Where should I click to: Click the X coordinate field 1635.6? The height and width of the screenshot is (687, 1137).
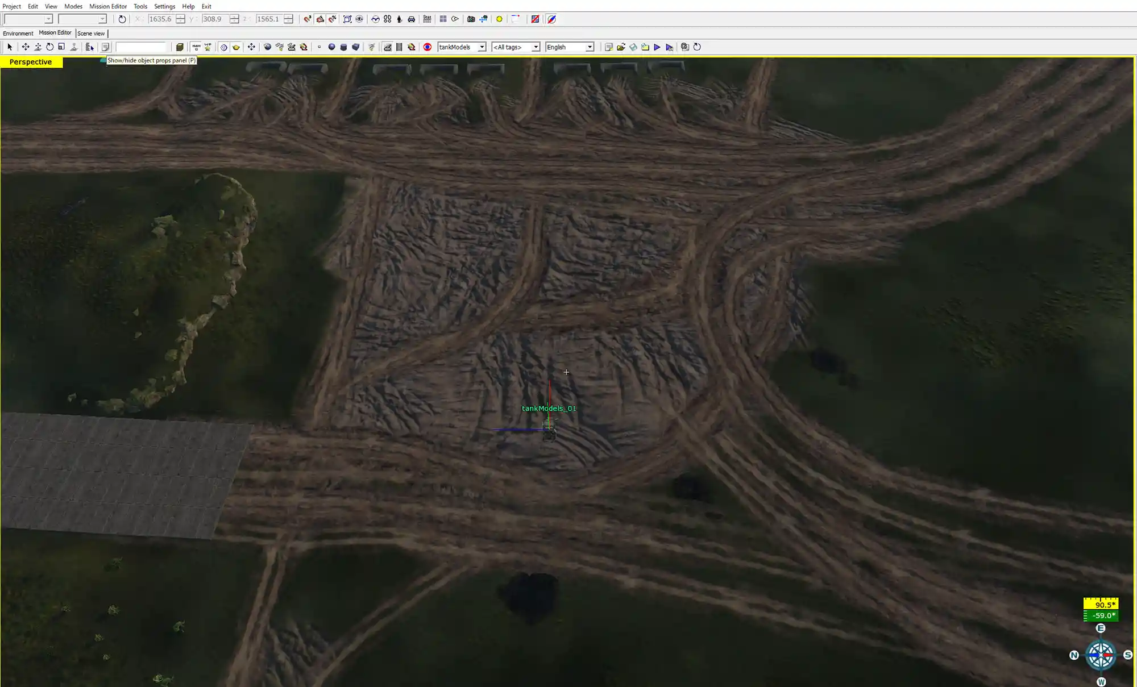click(161, 19)
